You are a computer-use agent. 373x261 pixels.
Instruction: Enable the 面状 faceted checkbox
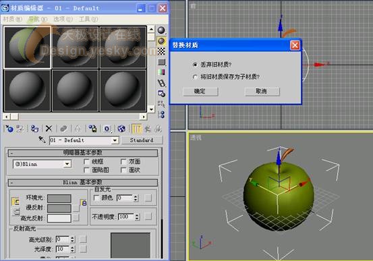pos(123,170)
